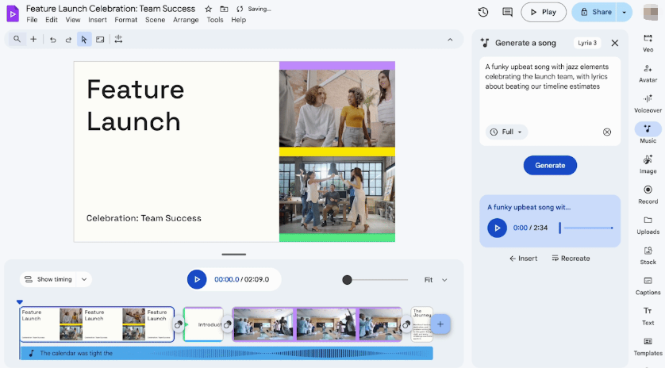
Task: Click the version history clock icon
Action: pos(483,12)
